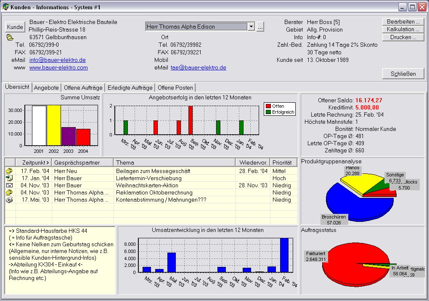The image size is (429, 301).
Task: Click the Priorität column header
Action: [x=282, y=162]
